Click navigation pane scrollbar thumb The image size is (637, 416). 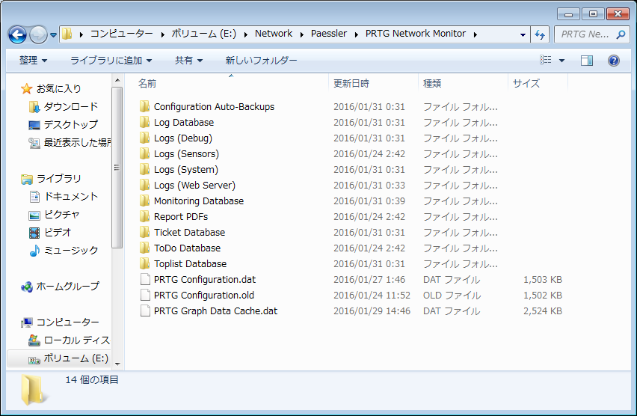tap(117, 168)
